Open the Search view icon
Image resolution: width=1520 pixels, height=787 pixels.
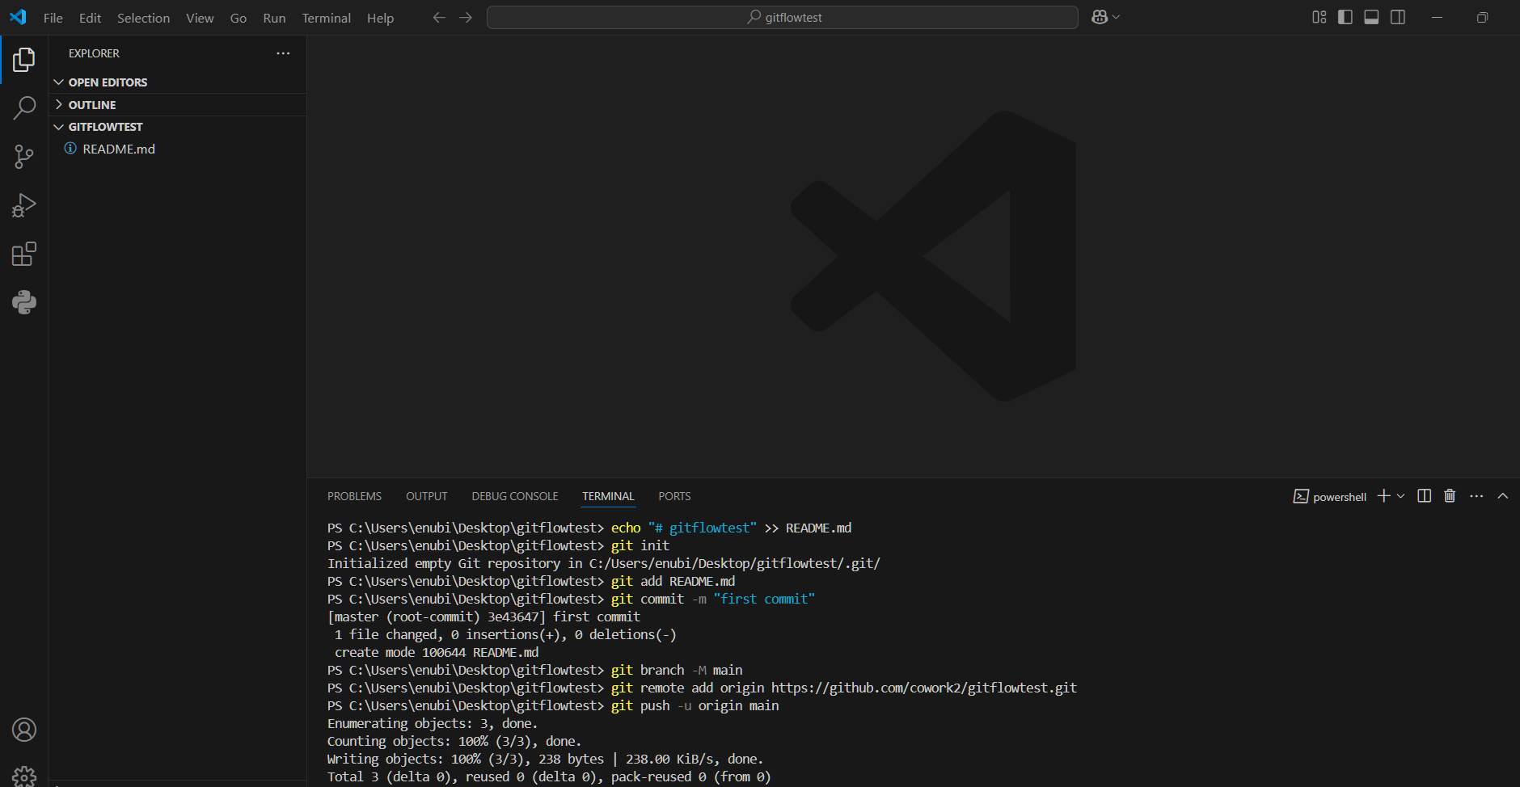coord(24,107)
